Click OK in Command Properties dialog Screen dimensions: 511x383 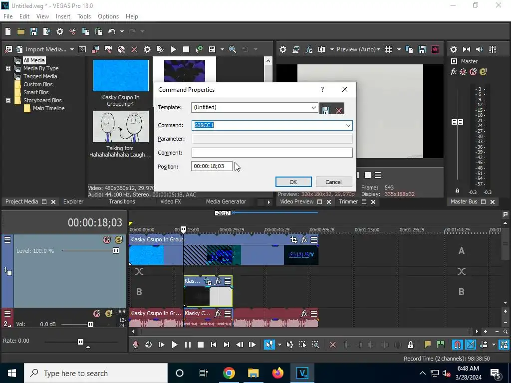[293, 182]
